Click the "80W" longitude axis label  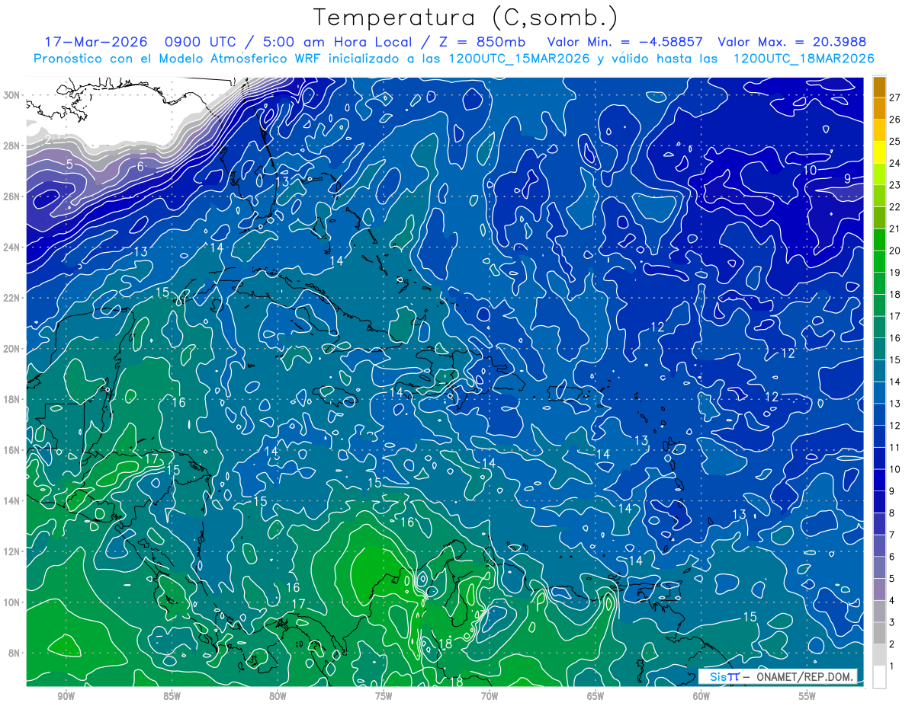click(278, 696)
